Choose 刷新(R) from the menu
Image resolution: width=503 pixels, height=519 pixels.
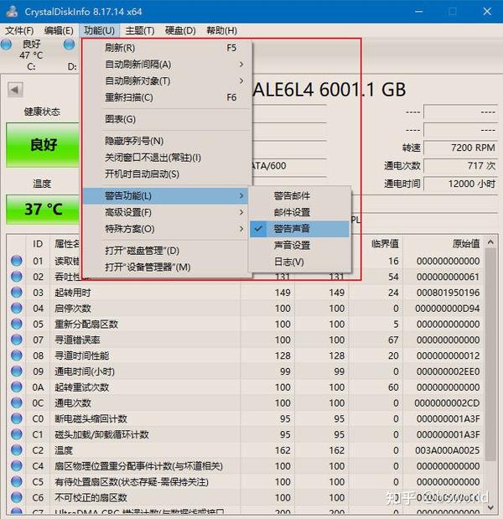(167, 48)
